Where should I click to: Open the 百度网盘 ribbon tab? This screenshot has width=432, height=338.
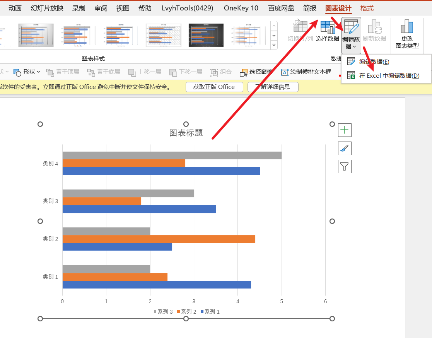(x=281, y=8)
